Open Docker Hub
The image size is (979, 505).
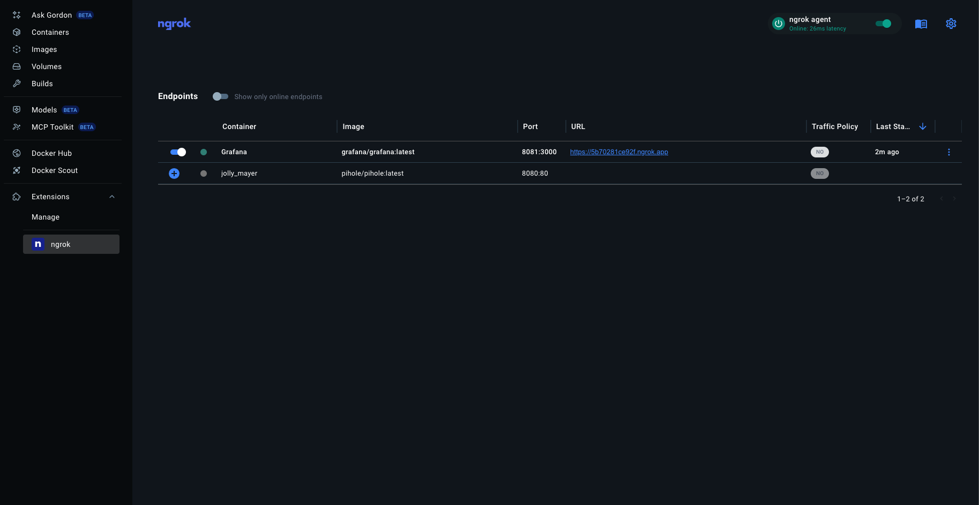point(51,153)
